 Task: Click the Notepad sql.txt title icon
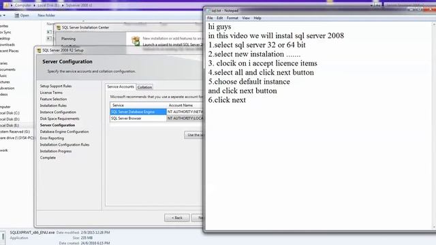click(x=208, y=11)
